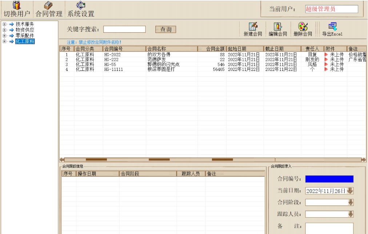
Task: Open the 跟踪人员 dropdown list
Action: pyautogui.click(x=351, y=214)
